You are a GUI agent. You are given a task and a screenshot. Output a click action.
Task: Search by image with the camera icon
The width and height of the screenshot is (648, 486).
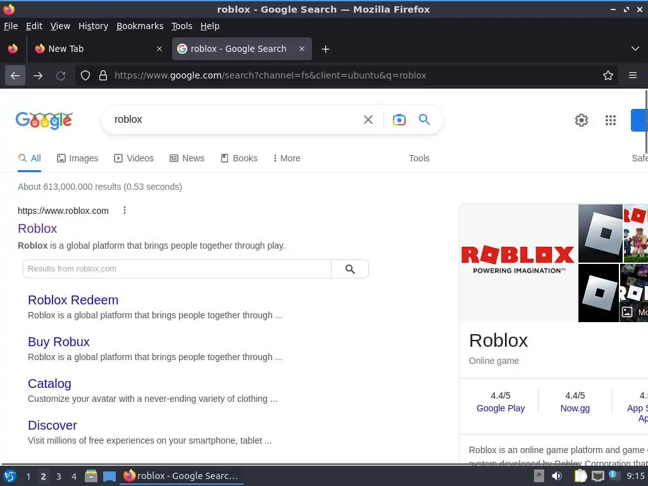click(x=399, y=120)
